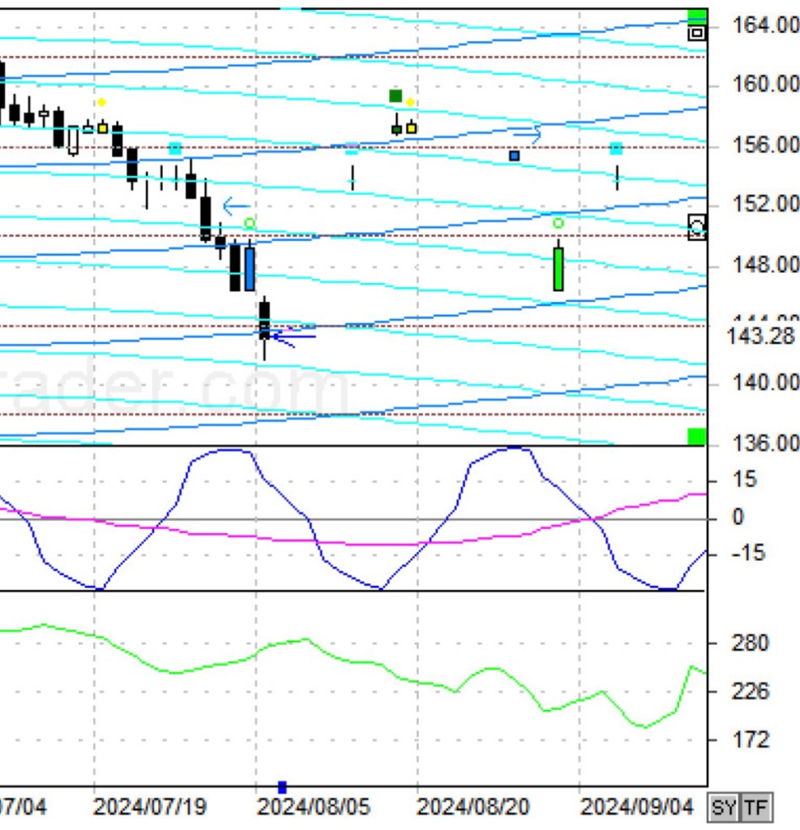This screenshot has height=830, width=800.
Task: Select the small blue square marker near 156.00
Action: tap(514, 155)
